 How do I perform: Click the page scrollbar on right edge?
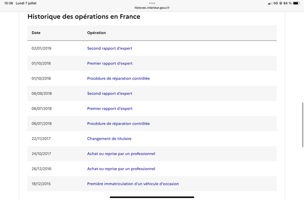pyautogui.click(x=302, y=125)
